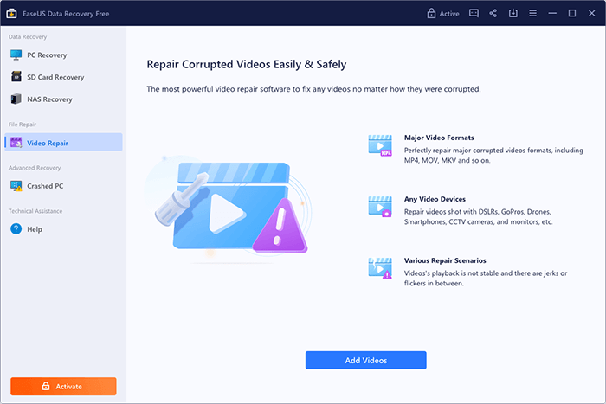Click the Add Videos button
The image size is (606, 404).
coord(365,360)
